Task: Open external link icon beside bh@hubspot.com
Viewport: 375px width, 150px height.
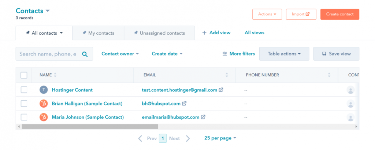Action: 184,104
